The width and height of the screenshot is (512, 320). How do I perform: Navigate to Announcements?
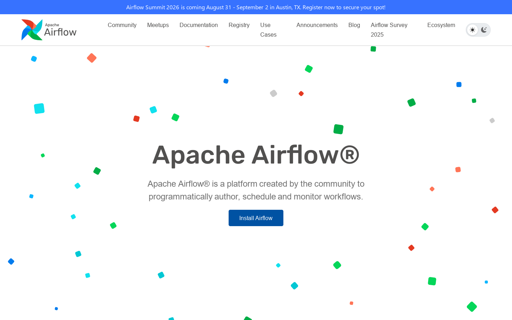pyautogui.click(x=317, y=25)
